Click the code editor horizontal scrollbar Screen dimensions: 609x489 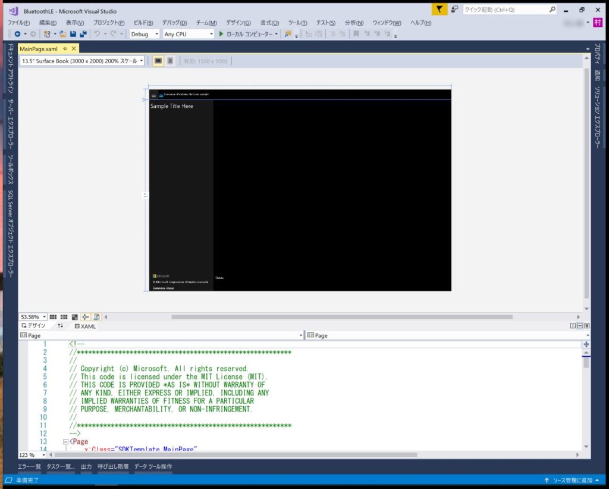[236, 455]
